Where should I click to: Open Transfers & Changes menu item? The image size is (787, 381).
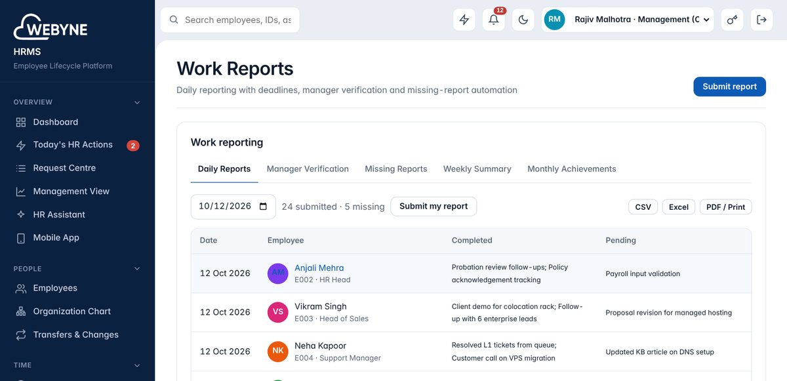[77, 335]
